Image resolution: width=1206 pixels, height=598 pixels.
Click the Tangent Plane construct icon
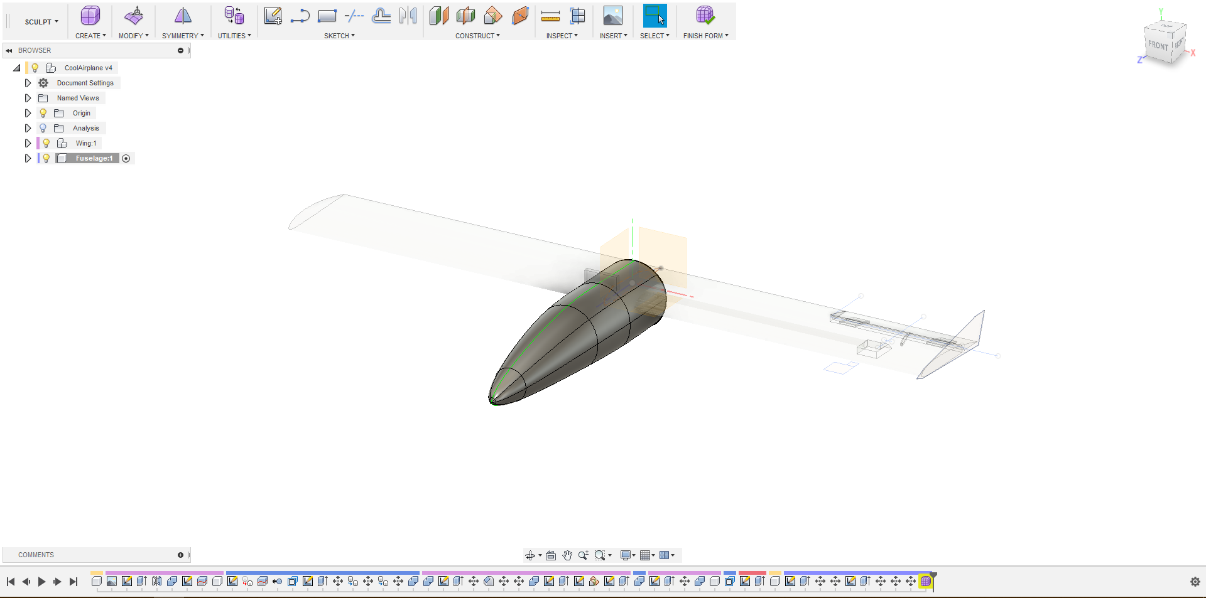point(520,16)
